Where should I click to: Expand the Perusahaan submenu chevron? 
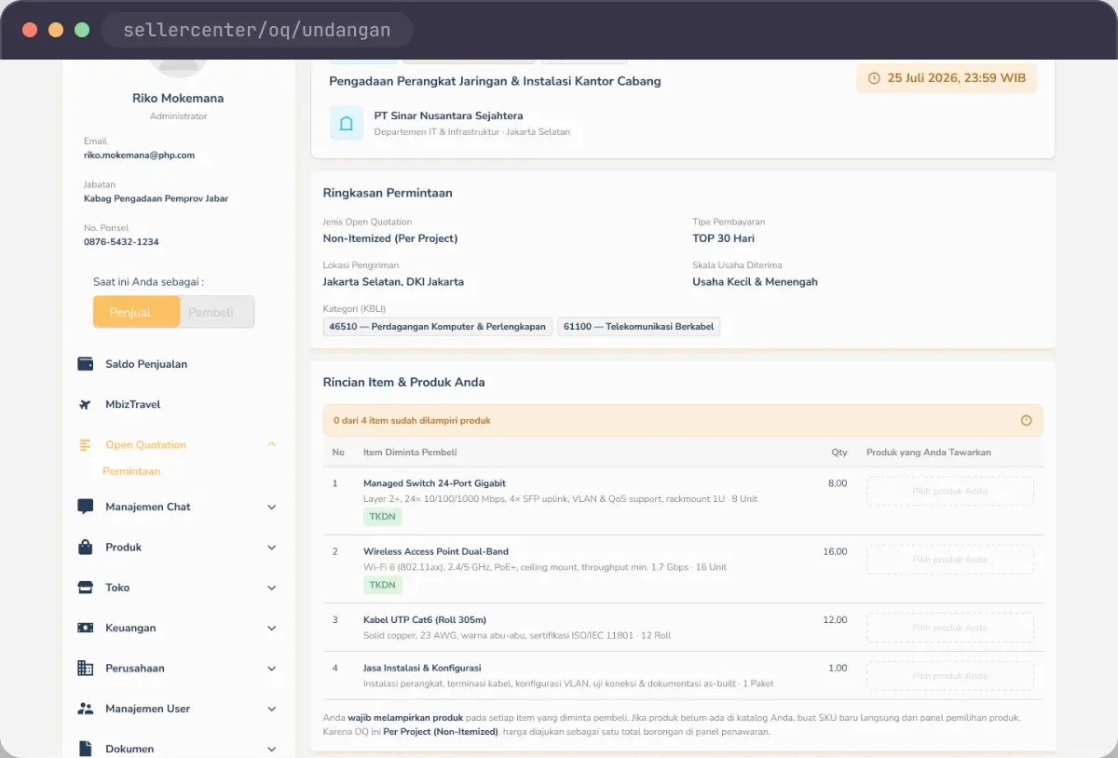point(272,669)
